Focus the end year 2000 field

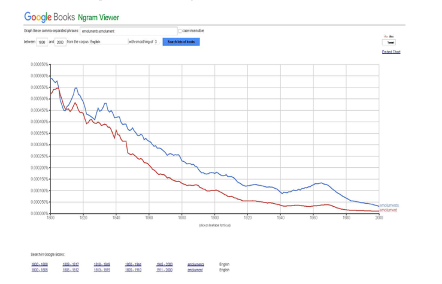pyautogui.click(x=60, y=43)
